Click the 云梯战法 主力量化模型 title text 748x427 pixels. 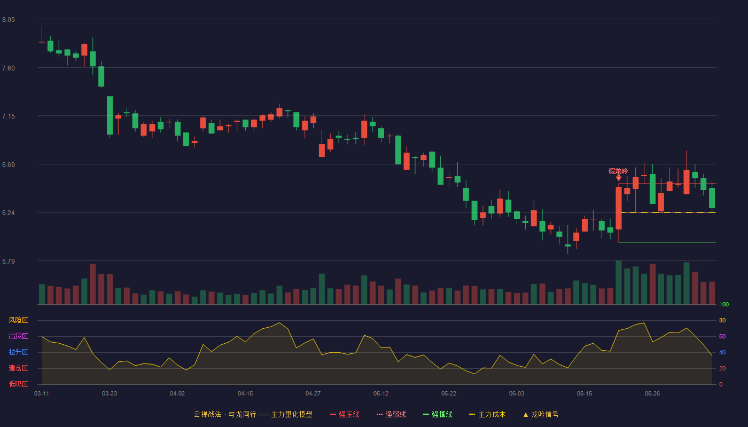[x=253, y=414]
